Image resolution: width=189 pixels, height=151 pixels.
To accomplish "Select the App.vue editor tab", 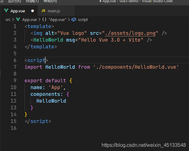I will click(x=18, y=11).
